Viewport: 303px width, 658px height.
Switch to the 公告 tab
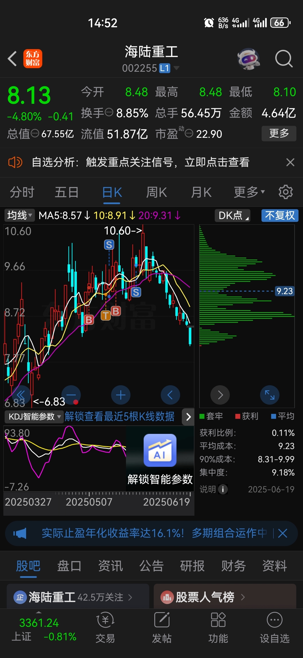click(151, 566)
